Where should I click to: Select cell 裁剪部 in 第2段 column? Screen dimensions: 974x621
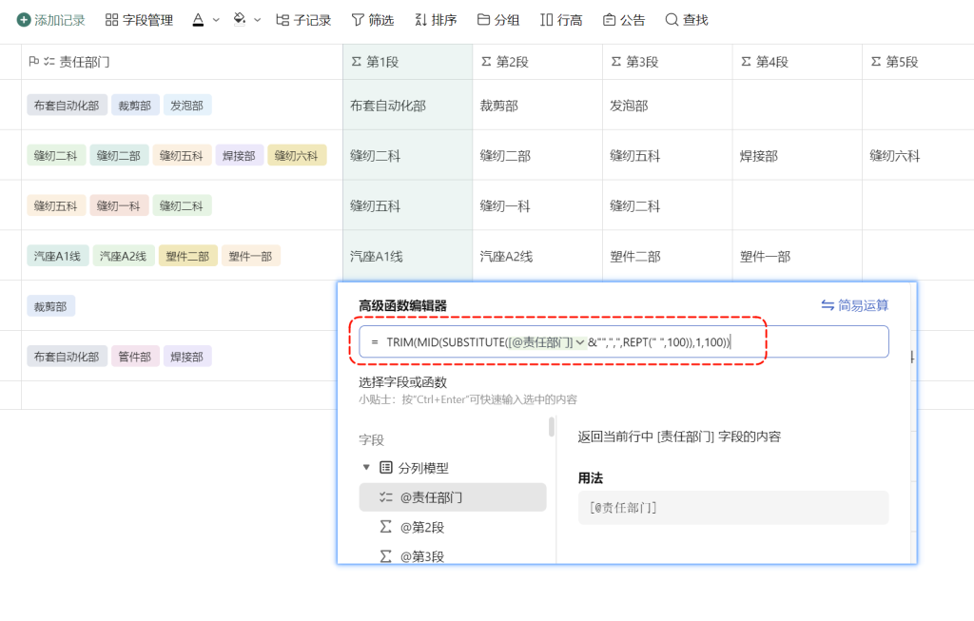tap(537, 105)
